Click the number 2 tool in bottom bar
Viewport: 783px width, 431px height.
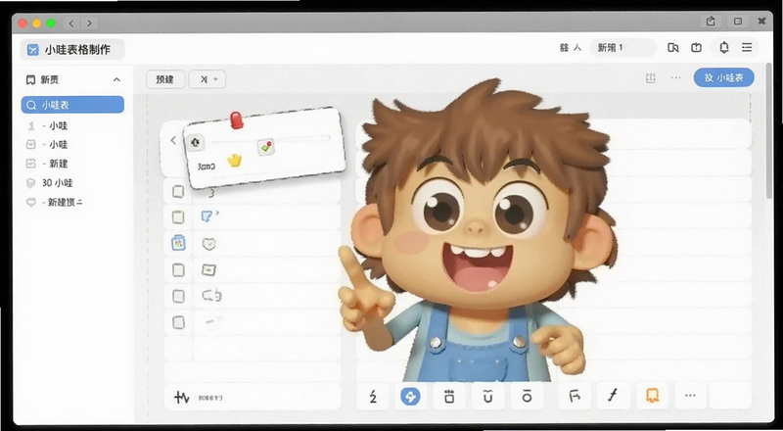point(373,397)
